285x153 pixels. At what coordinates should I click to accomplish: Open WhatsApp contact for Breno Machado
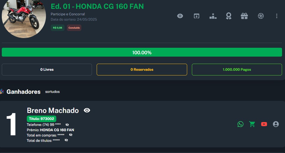pyautogui.click(x=240, y=124)
